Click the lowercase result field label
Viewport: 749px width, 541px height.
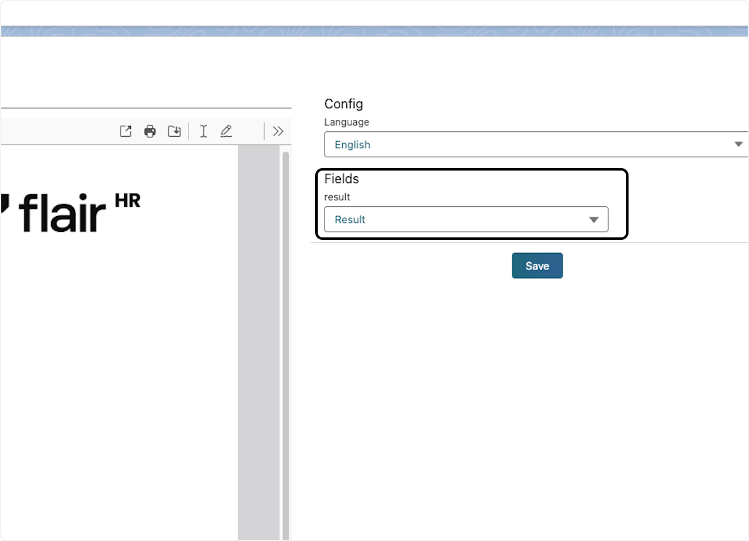click(x=337, y=197)
